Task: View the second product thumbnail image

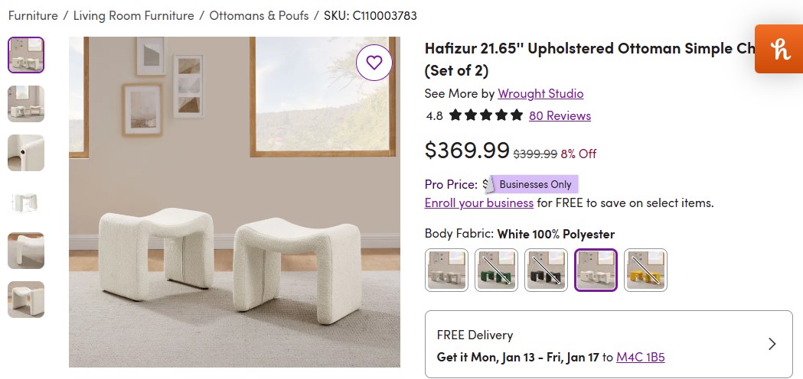Action: point(26,104)
